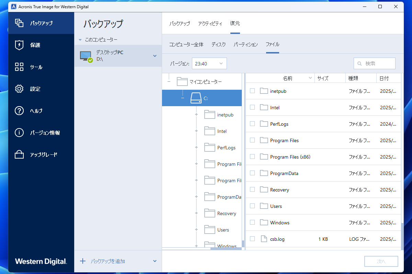The height and width of the screenshot is (274, 412).
Task: Select the デスクトップPC backup entry
Action: pyautogui.click(x=113, y=55)
